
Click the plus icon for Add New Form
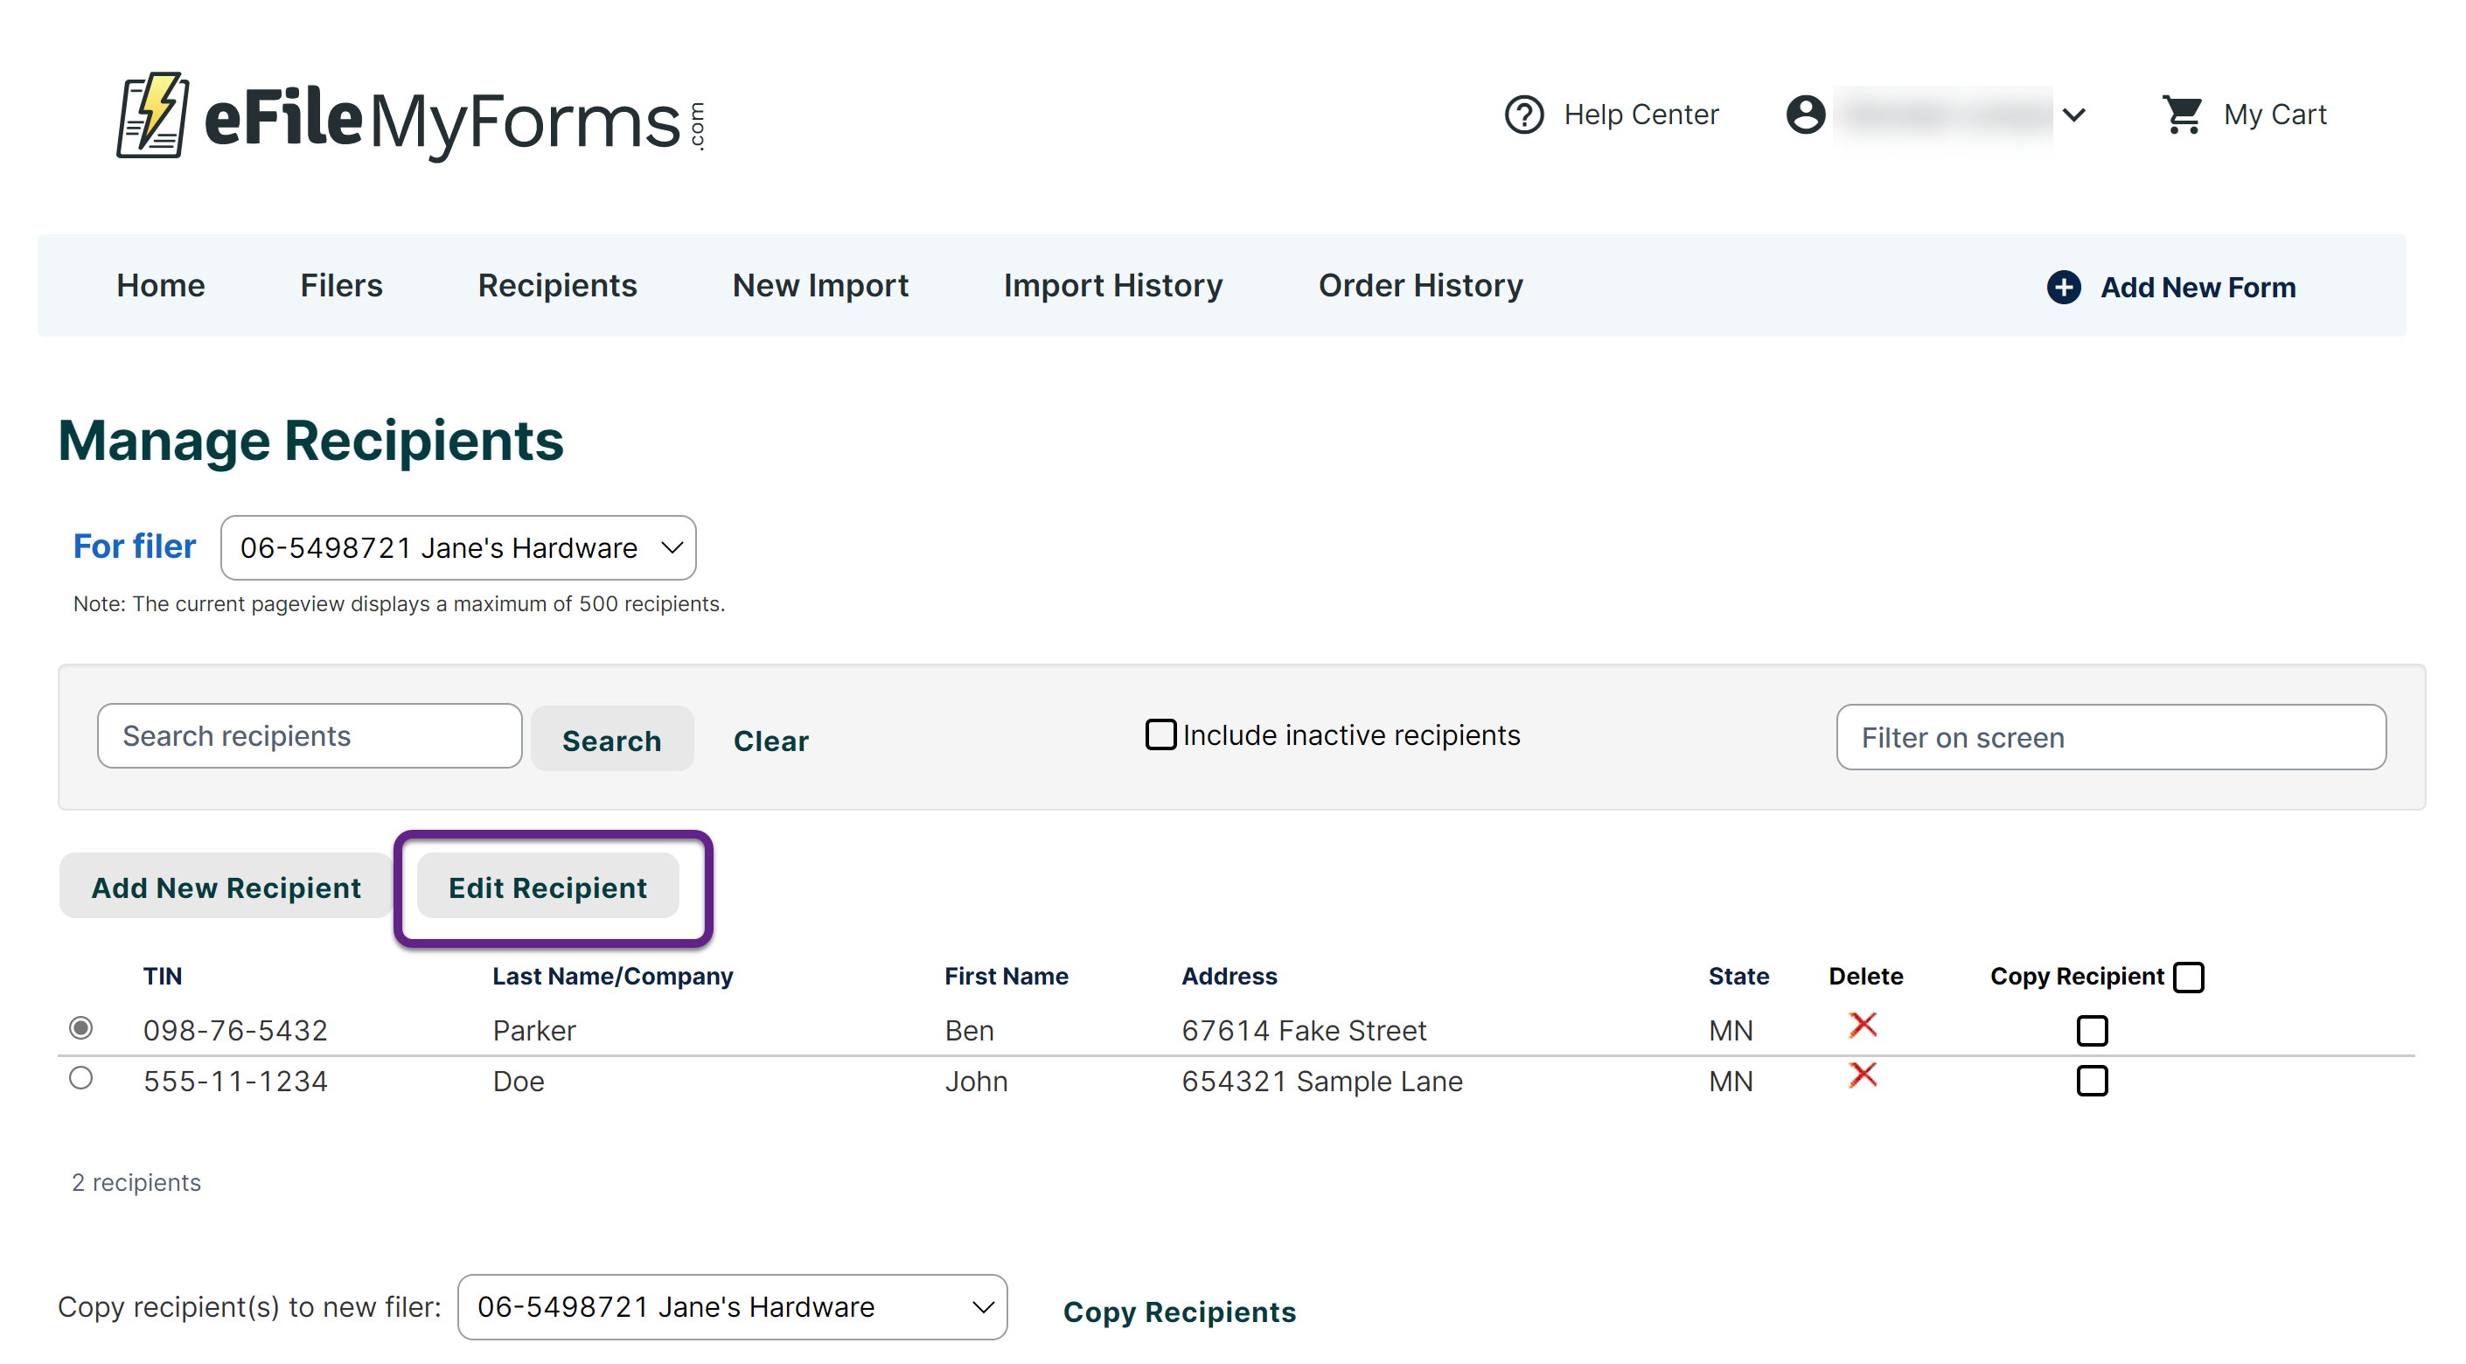point(2063,286)
